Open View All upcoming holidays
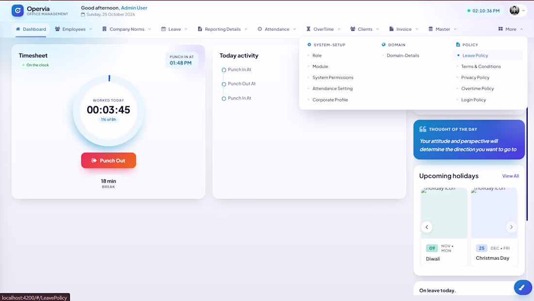The height and width of the screenshot is (301, 534). (x=511, y=176)
